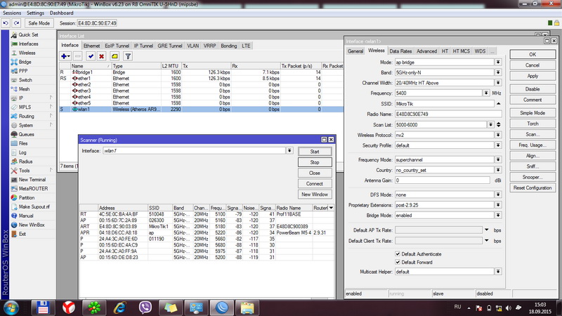Open the Sessions menu
Screen dimensions: 562x316
(12, 13)
